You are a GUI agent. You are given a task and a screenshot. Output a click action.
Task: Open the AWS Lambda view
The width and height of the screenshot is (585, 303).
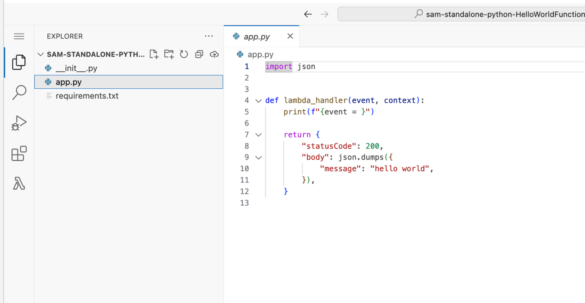click(19, 184)
